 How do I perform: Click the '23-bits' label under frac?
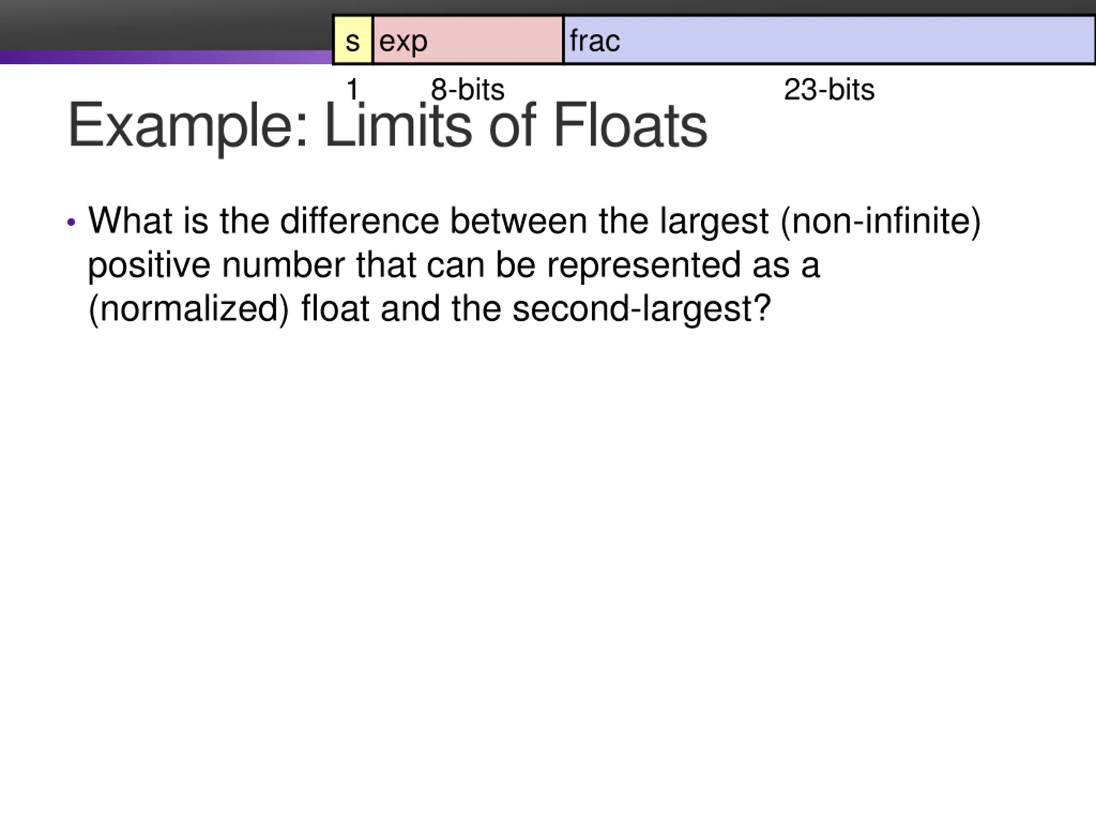pyautogui.click(x=829, y=89)
